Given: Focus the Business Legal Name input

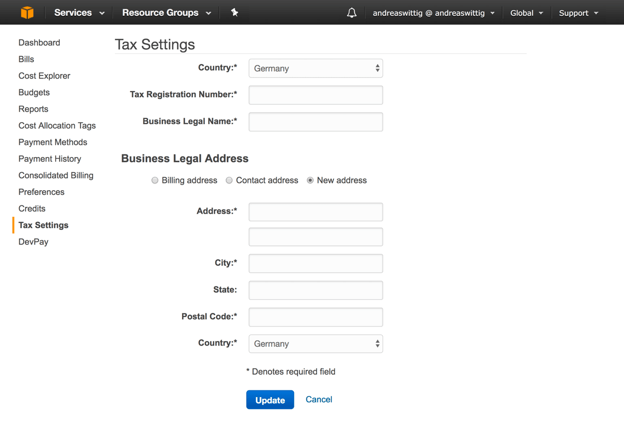Looking at the screenshot, I should (x=316, y=122).
